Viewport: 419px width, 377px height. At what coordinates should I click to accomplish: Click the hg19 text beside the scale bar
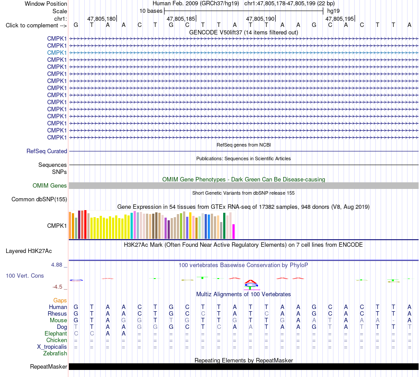click(333, 11)
